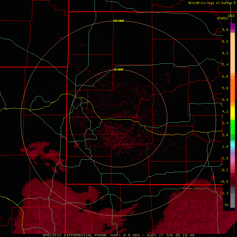Click the 5.0 value on color scale
Image resolution: width=237 pixels, height=237 pixels.
[x=225, y=100]
